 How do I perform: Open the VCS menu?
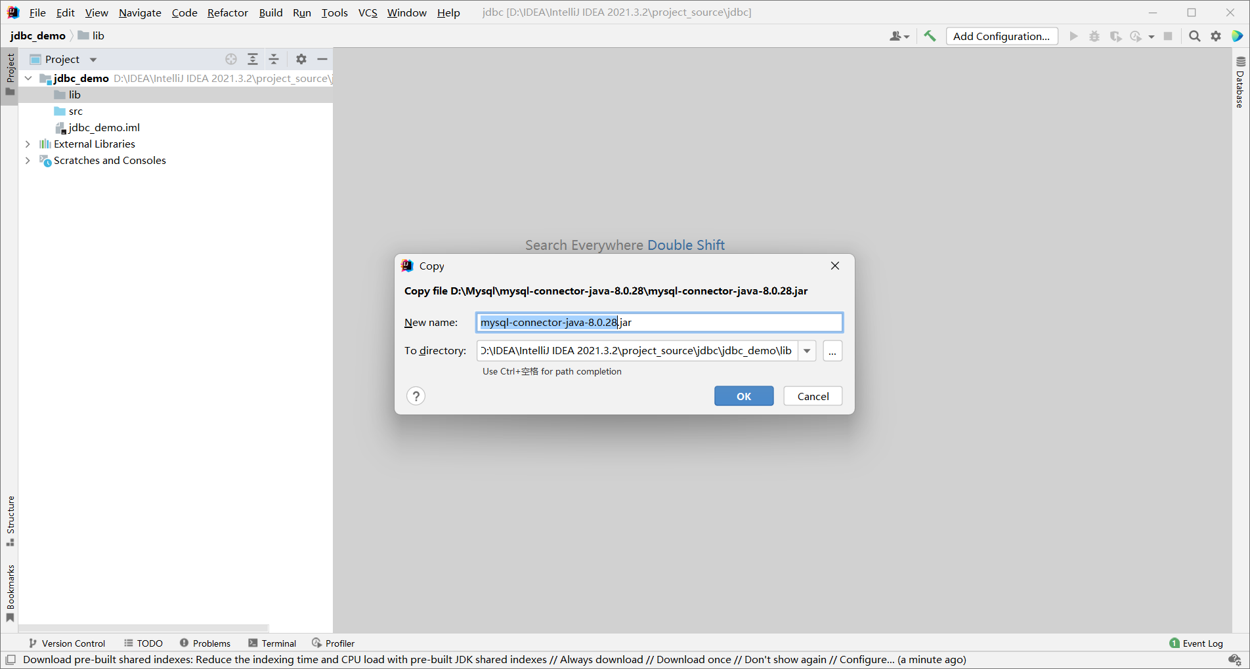pos(368,12)
